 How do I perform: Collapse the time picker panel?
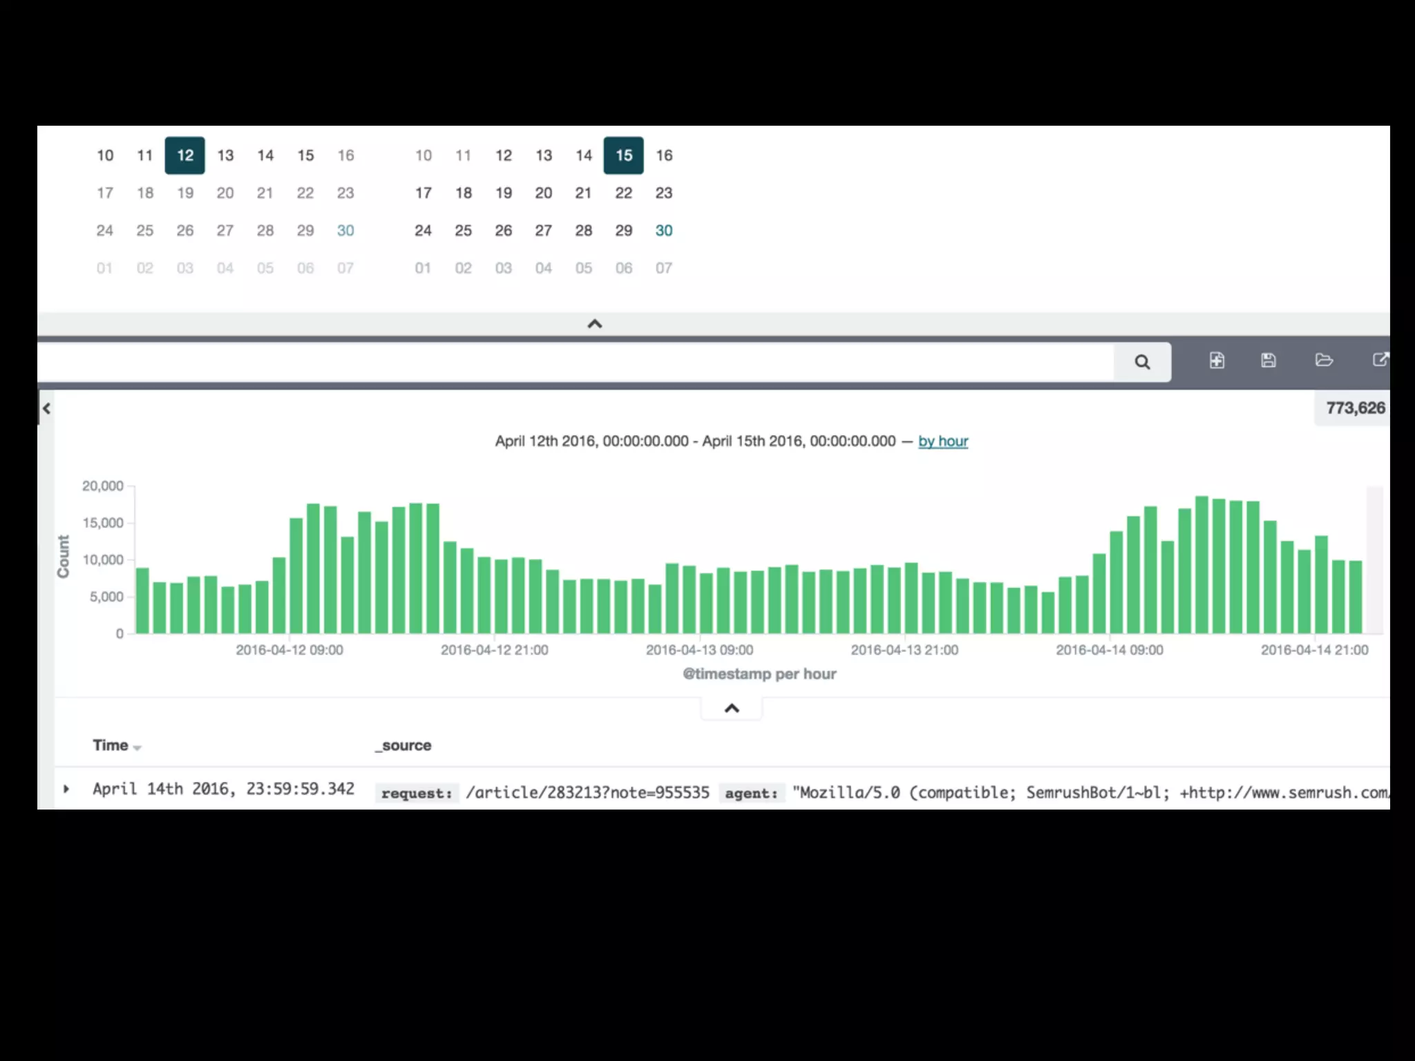[x=594, y=324]
